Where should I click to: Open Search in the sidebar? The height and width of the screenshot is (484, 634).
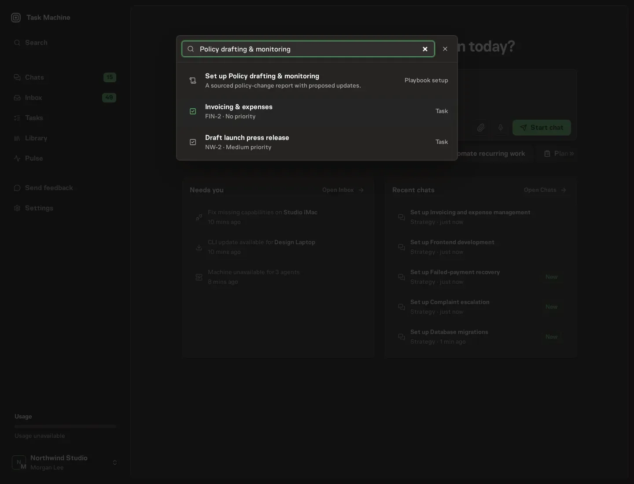coord(65,43)
